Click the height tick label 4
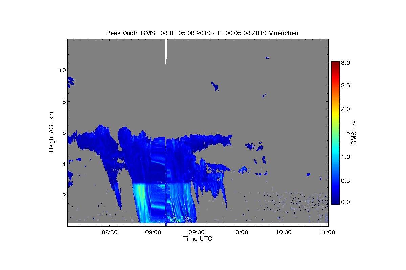Viewport: 406px width, 270px height. coord(63,164)
